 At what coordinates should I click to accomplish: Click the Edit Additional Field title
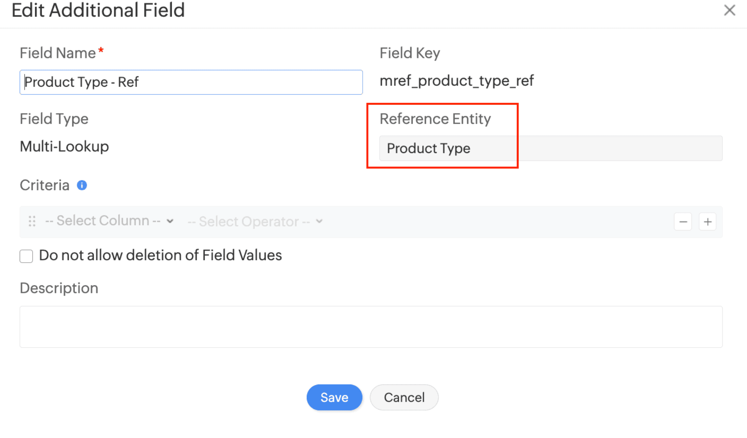pyautogui.click(x=98, y=10)
